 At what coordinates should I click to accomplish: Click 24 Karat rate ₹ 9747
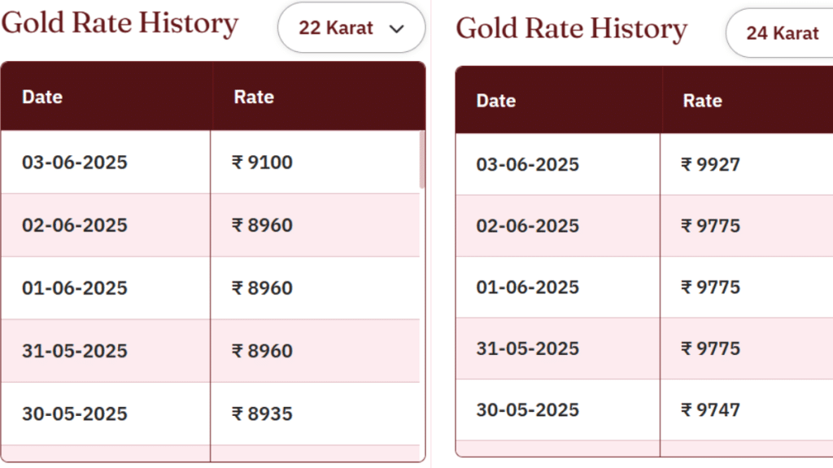pyautogui.click(x=710, y=410)
